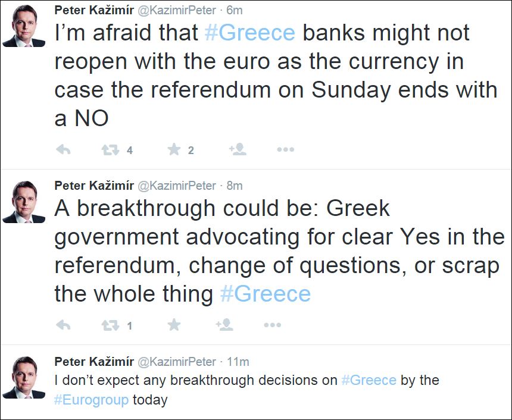Follow user from the Greece banks tweet

click(x=238, y=150)
